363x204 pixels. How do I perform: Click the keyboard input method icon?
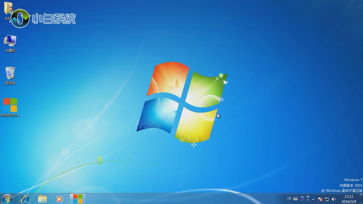296,199
